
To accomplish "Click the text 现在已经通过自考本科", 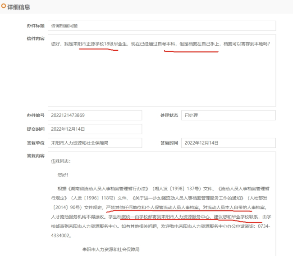I will point(153,44).
